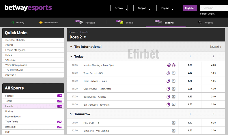Click LIVE badge next to Table Tennis
The width and height of the screenshot is (228, 135).
[x=60, y=122]
